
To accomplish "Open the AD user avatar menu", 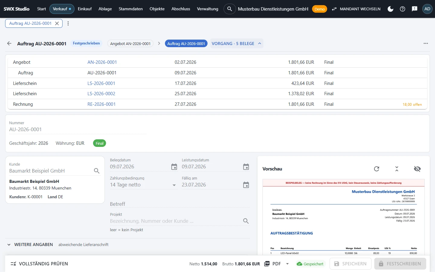I will (427, 9).
